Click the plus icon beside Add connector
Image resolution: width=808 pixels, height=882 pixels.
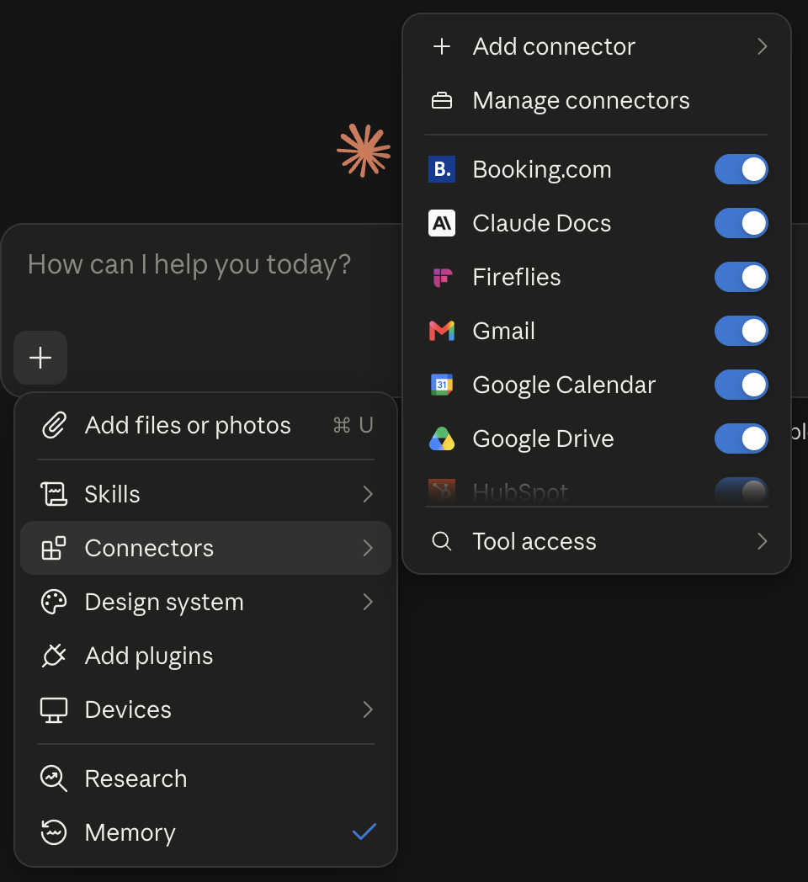point(442,46)
